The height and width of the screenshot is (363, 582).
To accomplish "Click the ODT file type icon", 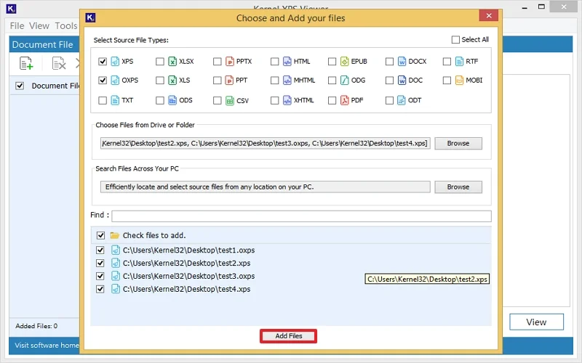I will (402, 100).
